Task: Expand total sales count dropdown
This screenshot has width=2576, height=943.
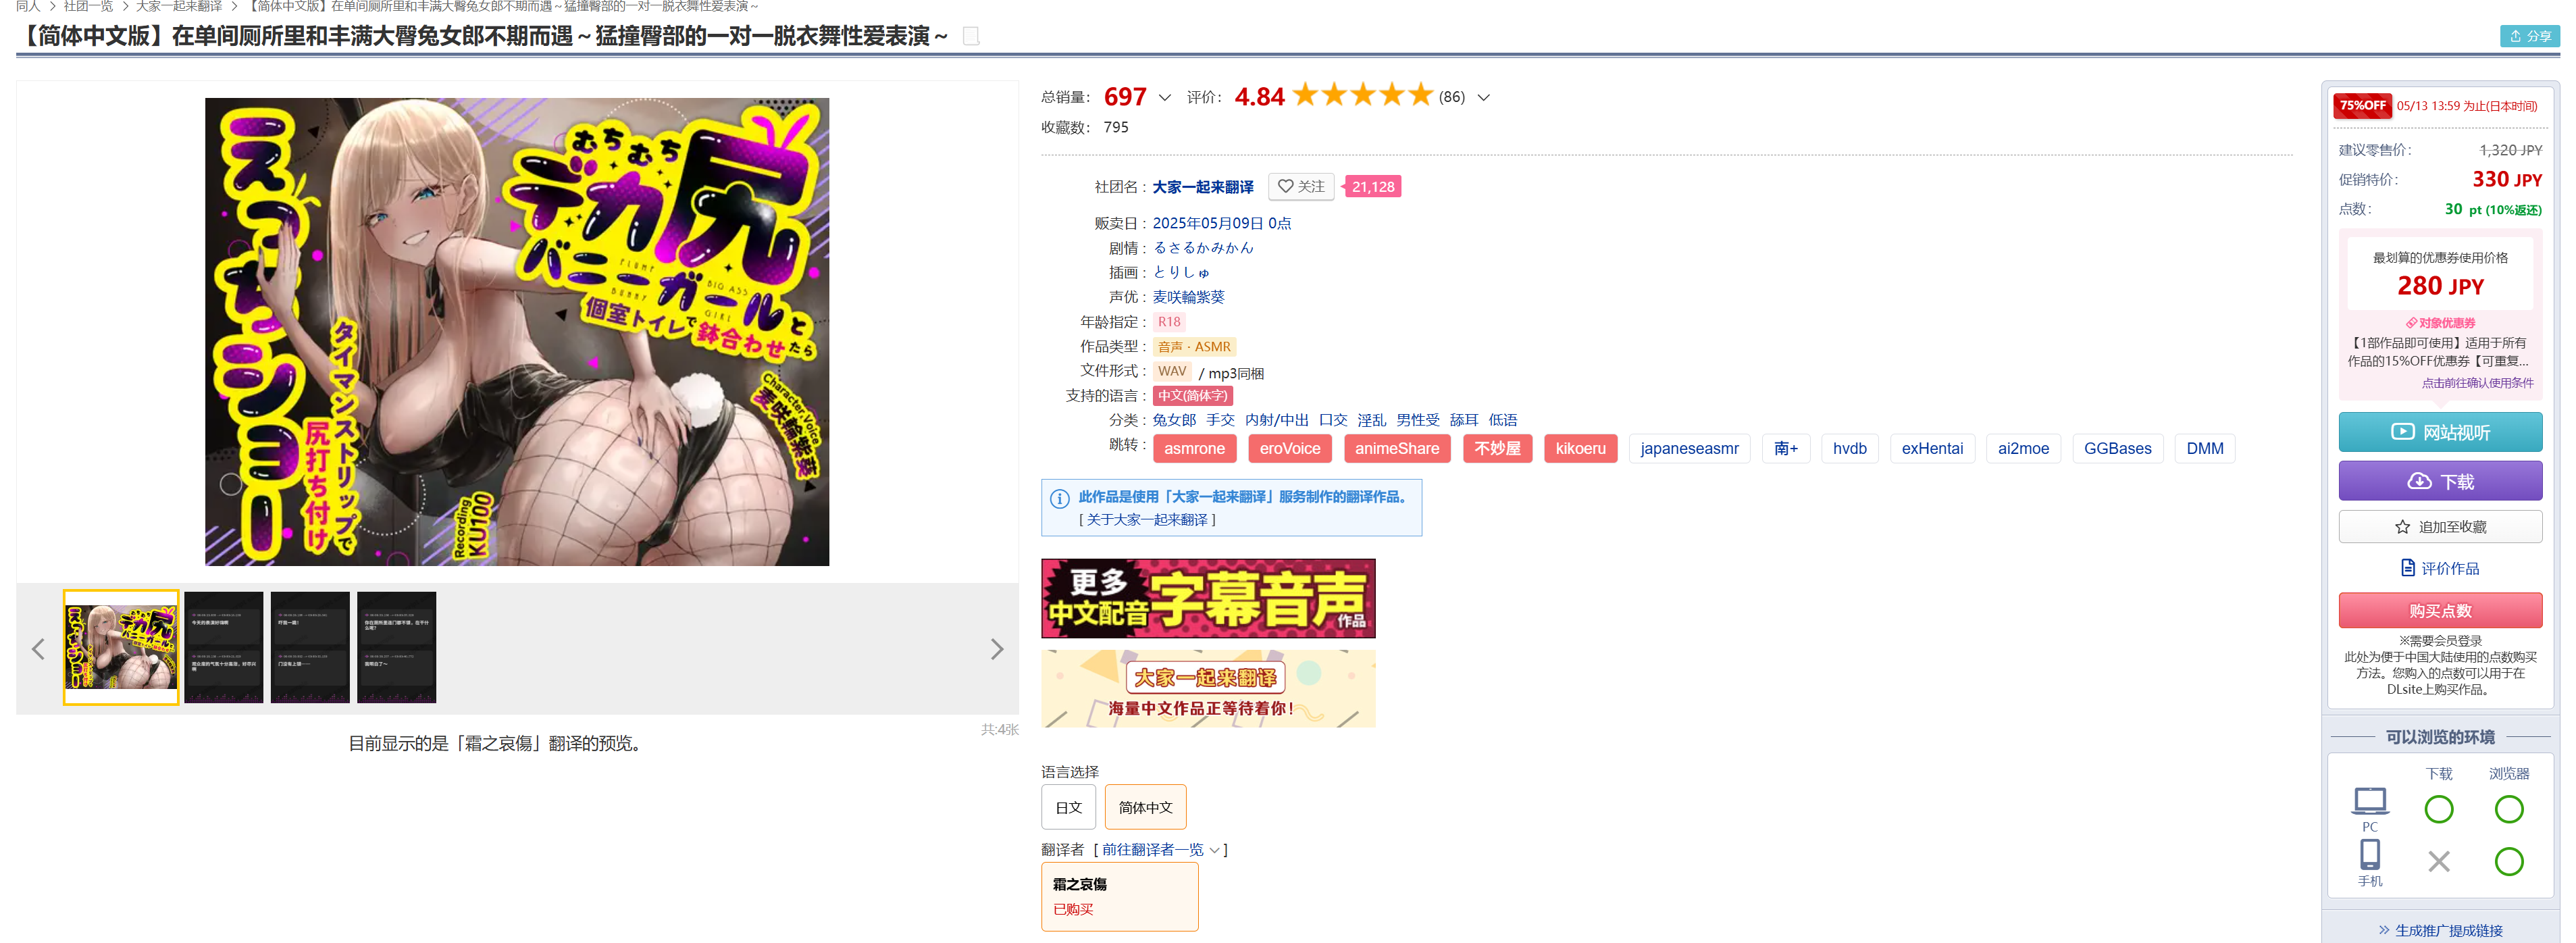Action: 1164,97
